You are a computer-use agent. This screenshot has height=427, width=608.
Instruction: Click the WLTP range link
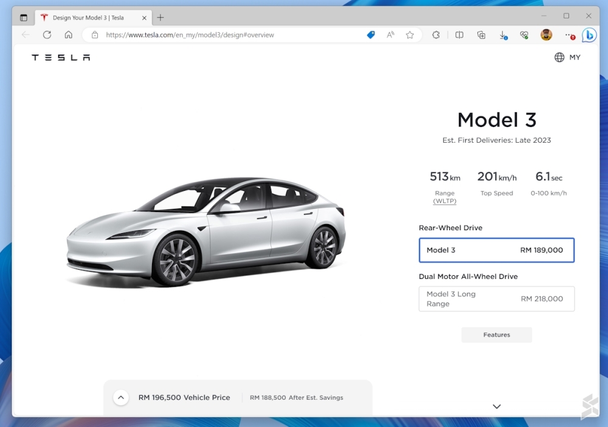(x=444, y=201)
